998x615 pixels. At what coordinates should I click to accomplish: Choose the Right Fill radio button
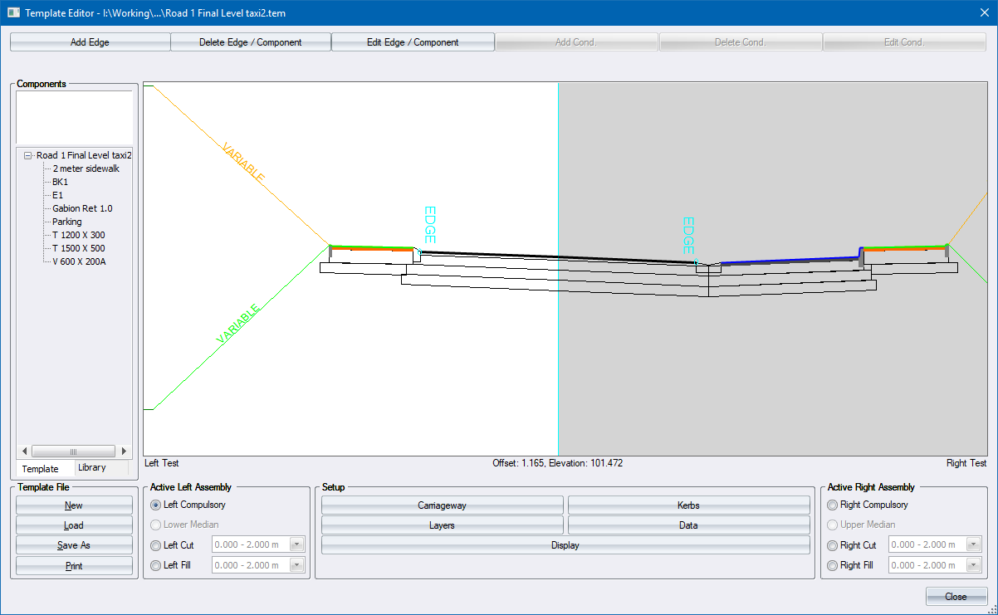(x=833, y=565)
